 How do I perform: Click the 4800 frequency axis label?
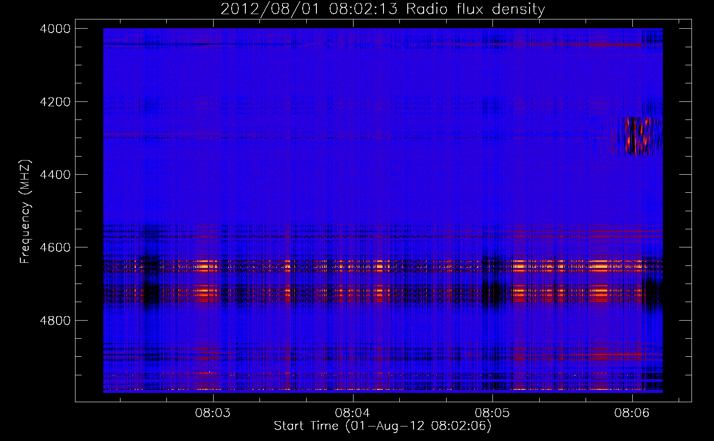point(55,320)
